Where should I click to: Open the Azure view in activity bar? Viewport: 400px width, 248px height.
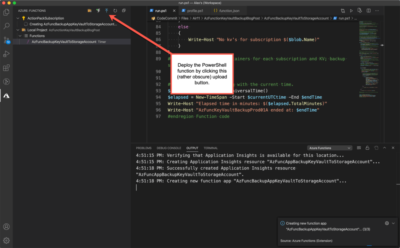[x=6, y=96]
